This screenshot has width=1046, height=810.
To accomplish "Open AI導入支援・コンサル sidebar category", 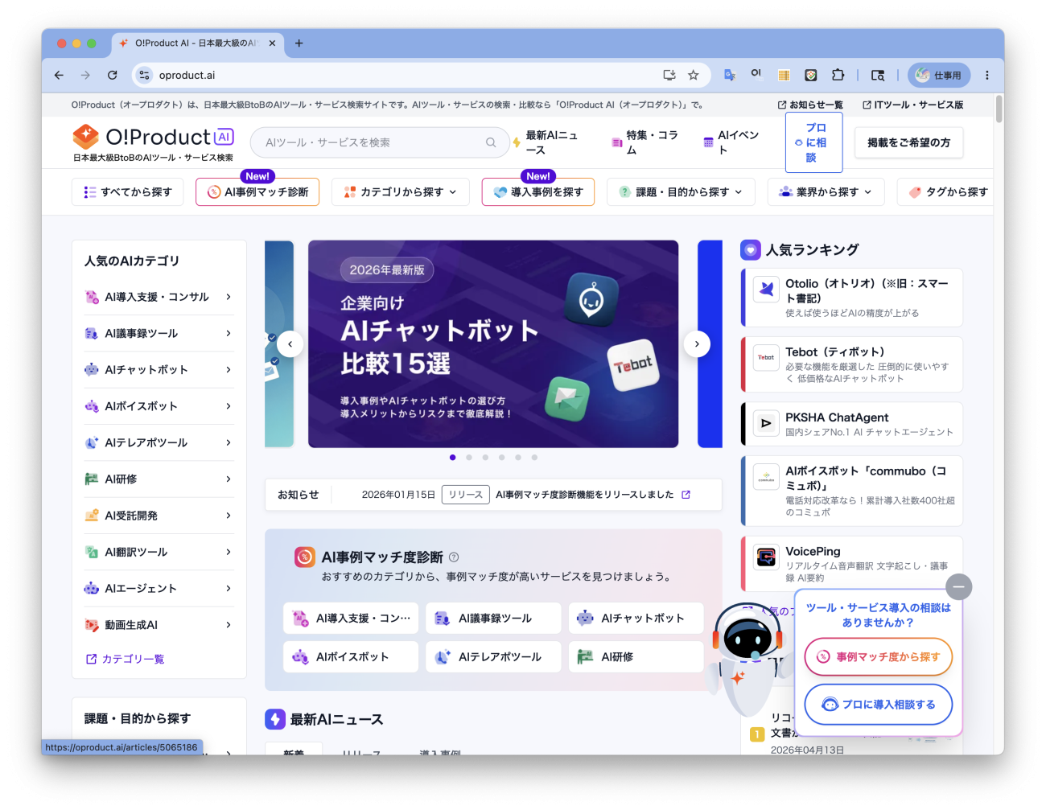I will pyautogui.click(x=159, y=297).
